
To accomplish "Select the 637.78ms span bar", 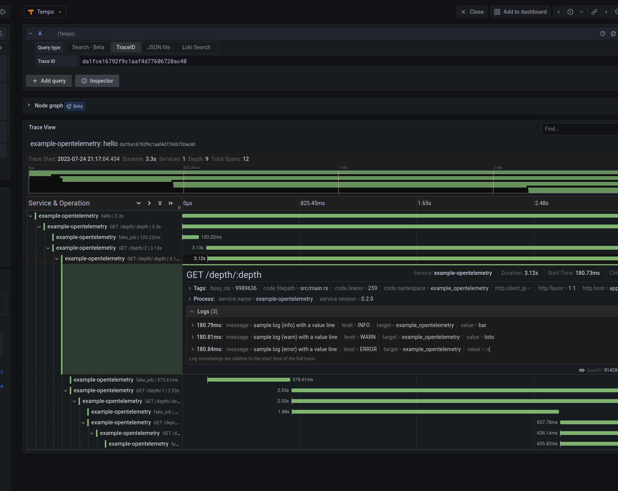I will pyautogui.click(x=589, y=422).
